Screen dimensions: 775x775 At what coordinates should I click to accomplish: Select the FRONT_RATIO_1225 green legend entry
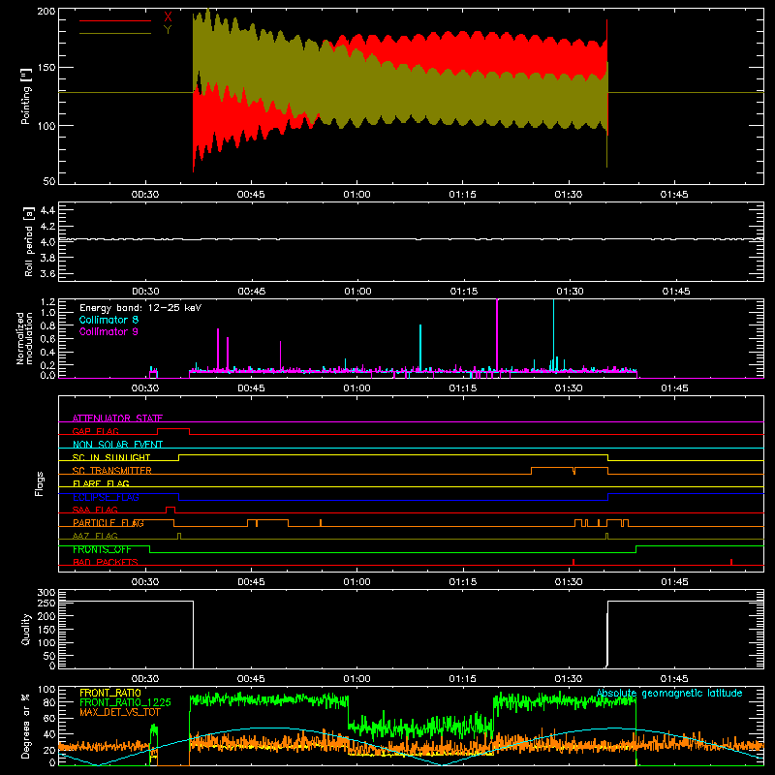coord(125,702)
